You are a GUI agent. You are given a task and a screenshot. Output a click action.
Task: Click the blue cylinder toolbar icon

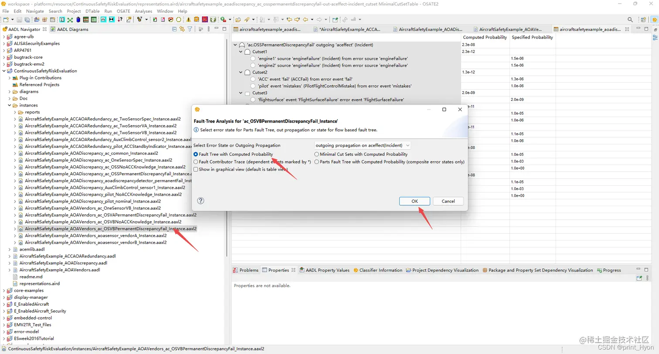[78, 20]
